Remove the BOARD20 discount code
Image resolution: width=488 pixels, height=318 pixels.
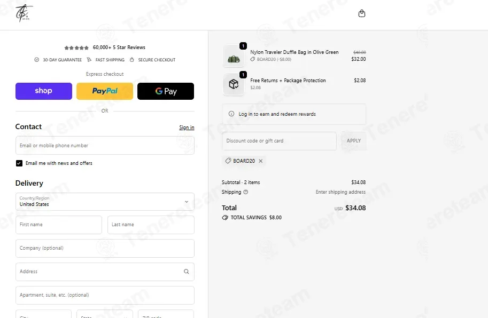pos(261,161)
